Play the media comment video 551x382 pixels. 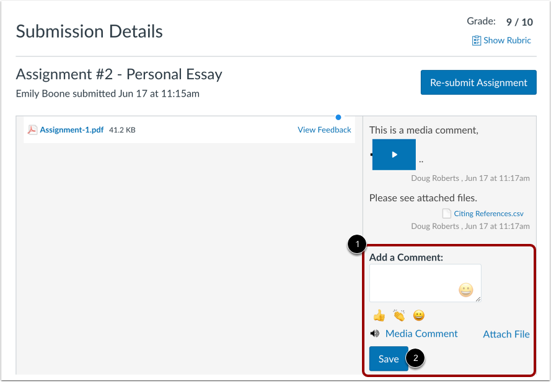click(x=394, y=155)
